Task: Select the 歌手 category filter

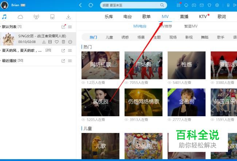Action: tap(221, 37)
